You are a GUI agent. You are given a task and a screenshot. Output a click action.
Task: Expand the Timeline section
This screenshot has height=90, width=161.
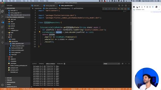tap(9, 80)
